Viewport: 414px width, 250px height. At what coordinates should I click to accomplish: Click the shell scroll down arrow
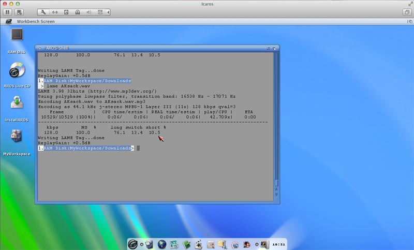point(276,195)
